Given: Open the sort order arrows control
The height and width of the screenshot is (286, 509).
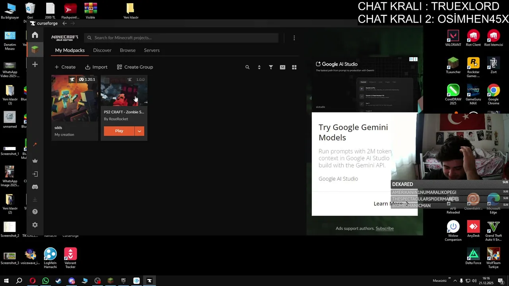Looking at the screenshot, I should (x=259, y=67).
